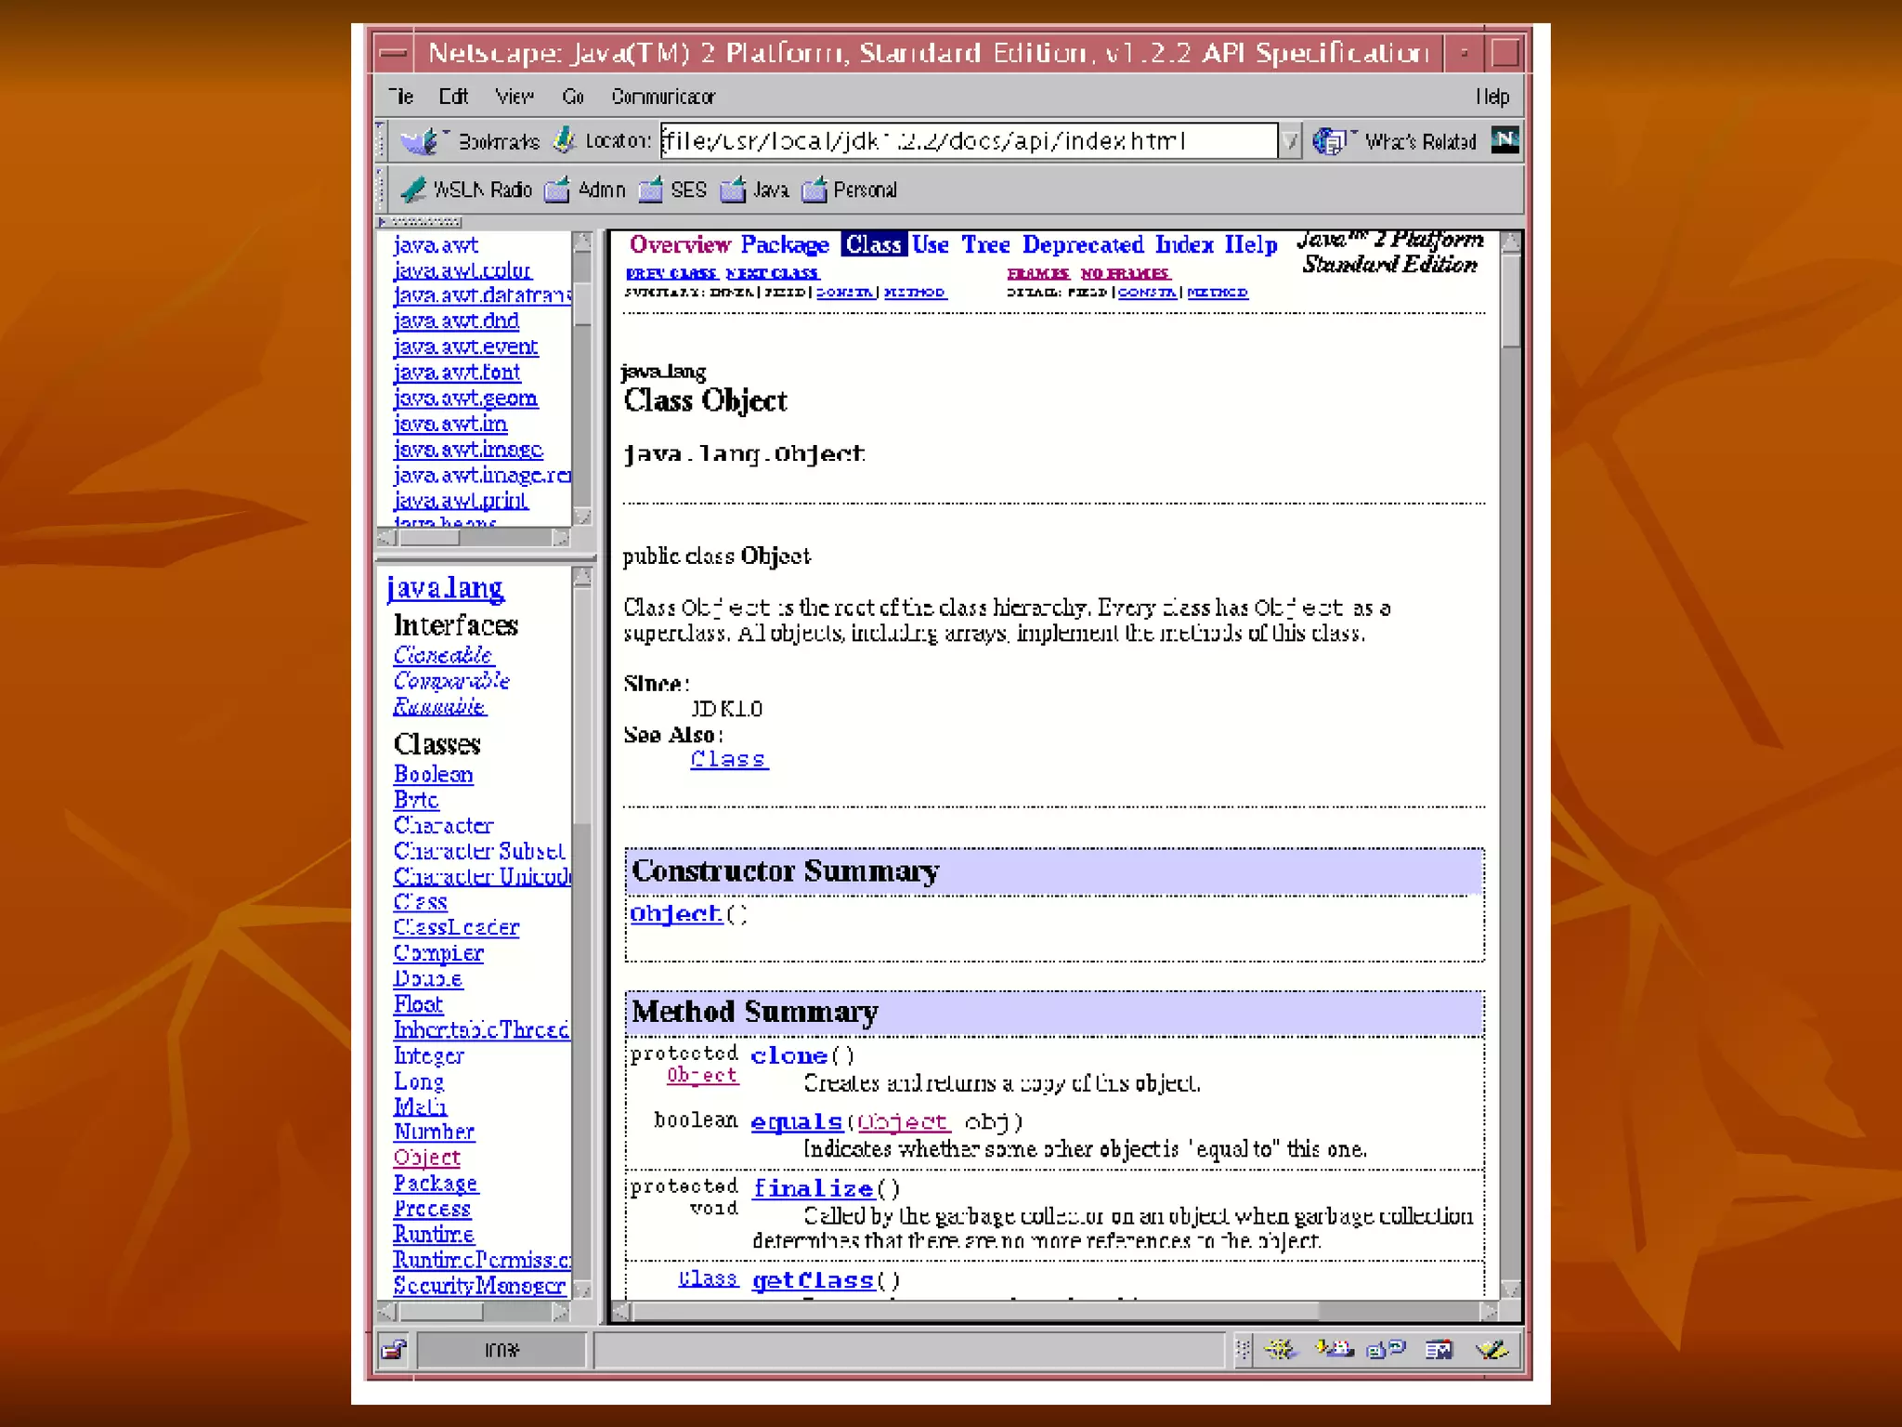Open the Communicator menu

(x=662, y=97)
